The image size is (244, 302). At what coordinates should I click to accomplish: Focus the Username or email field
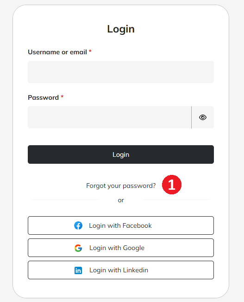pyautogui.click(x=121, y=72)
